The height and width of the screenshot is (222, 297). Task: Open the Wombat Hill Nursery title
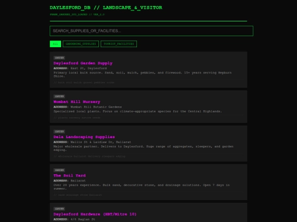tap(76, 102)
